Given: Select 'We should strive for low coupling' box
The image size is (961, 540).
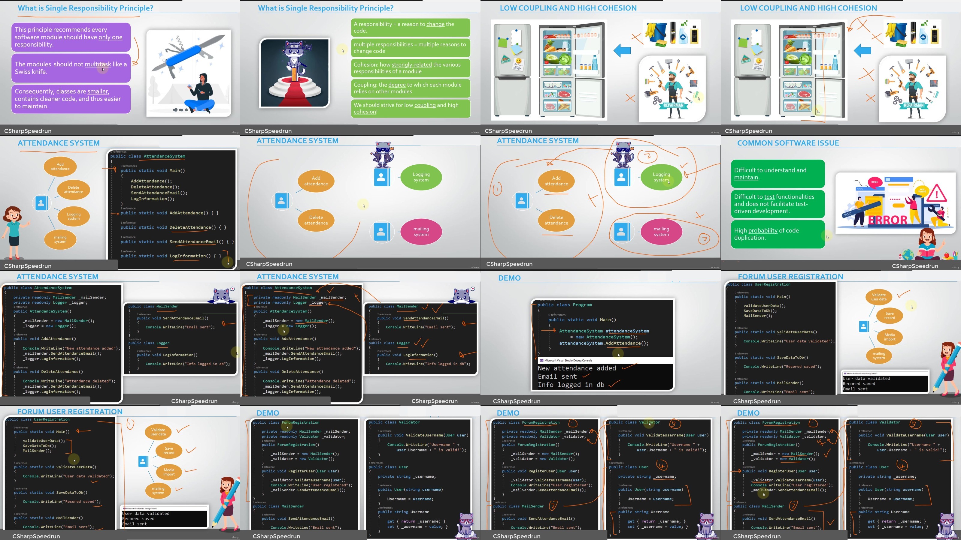Looking at the screenshot, I should 410,108.
